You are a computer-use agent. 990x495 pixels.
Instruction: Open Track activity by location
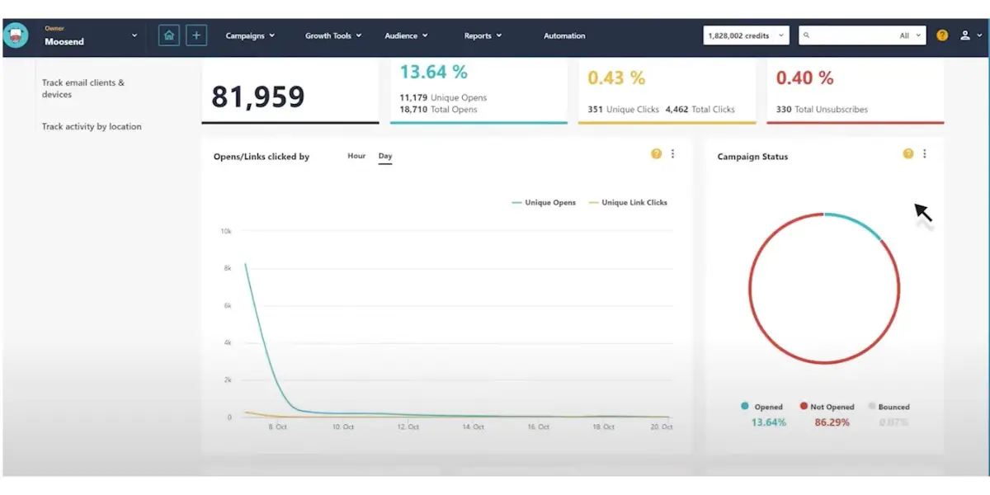point(92,126)
